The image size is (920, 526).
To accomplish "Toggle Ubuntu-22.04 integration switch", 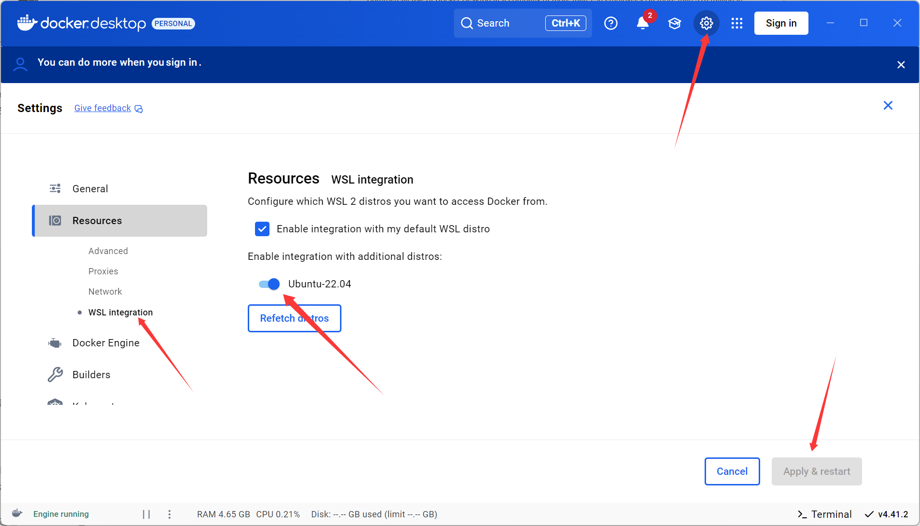I will 269,284.
